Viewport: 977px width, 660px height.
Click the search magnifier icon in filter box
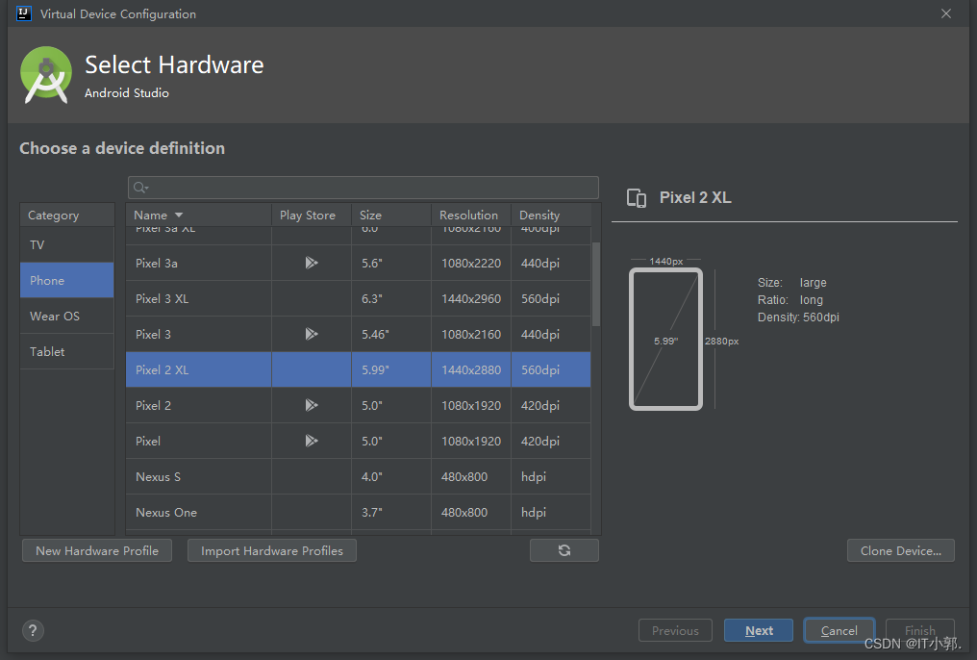[140, 188]
